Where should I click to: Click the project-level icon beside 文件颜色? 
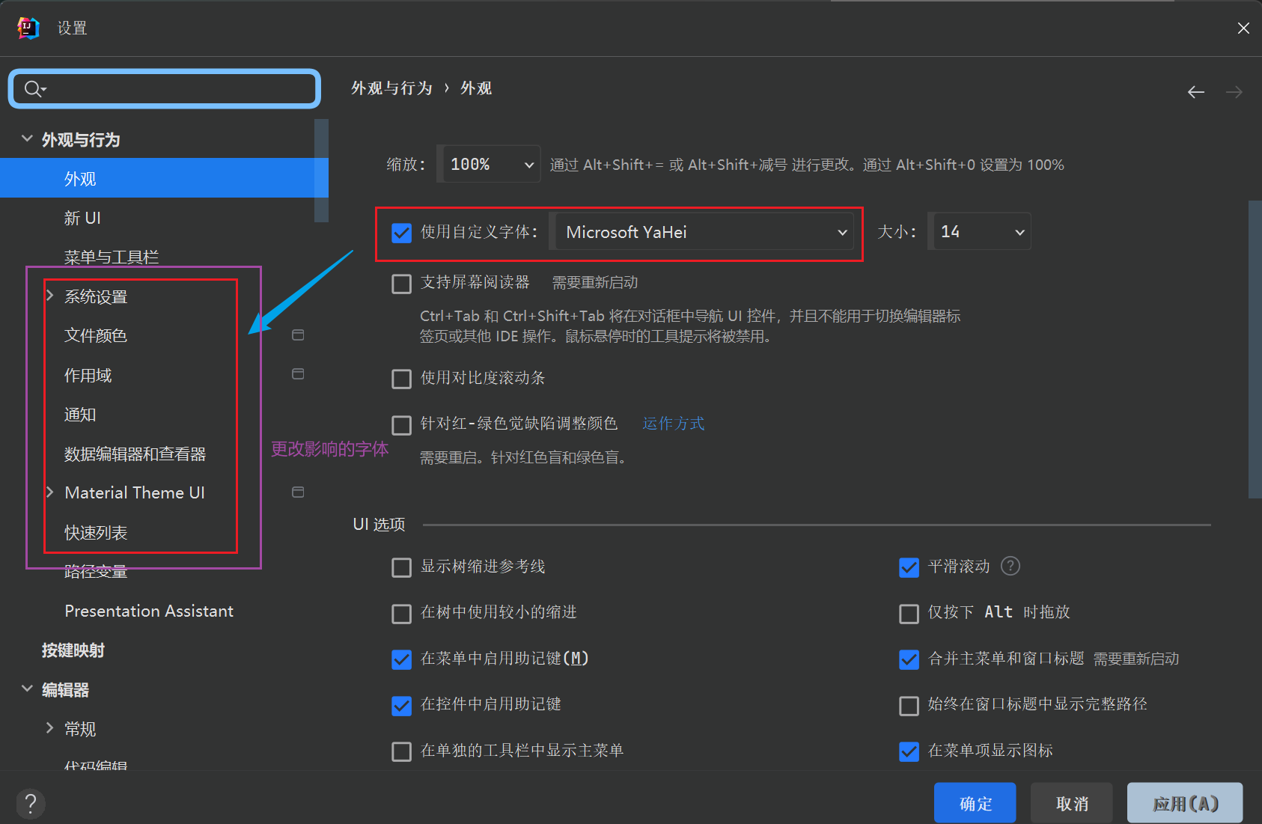coord(298,335)
